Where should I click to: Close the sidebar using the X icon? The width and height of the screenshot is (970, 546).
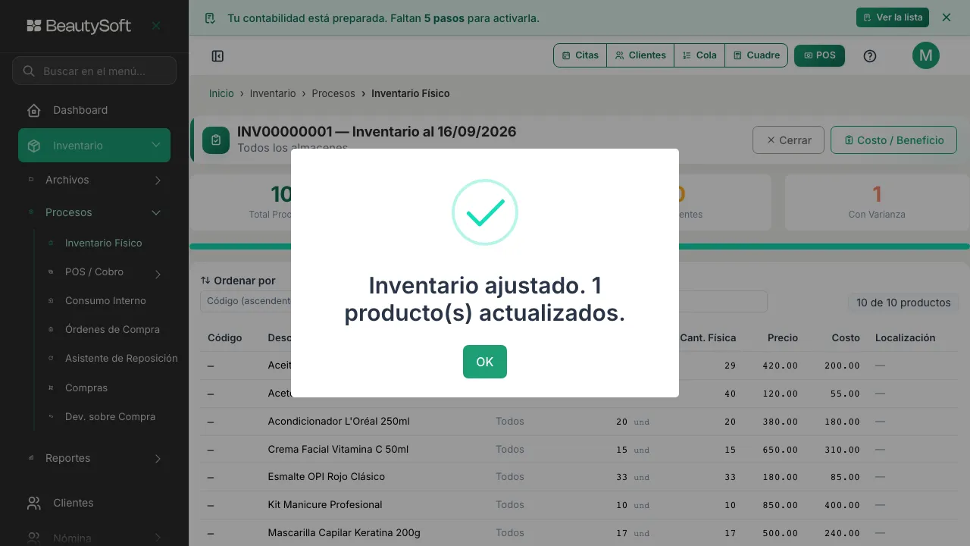[156, 26]
